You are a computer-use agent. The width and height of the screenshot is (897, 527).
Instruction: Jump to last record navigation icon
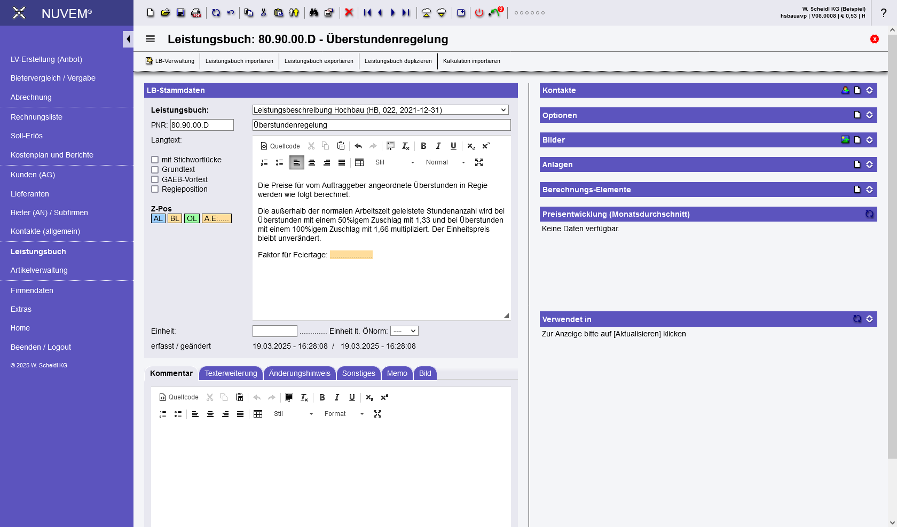point(406,13)
